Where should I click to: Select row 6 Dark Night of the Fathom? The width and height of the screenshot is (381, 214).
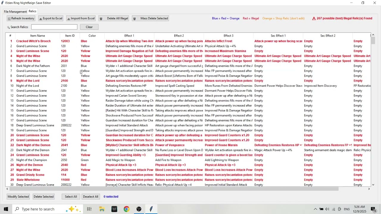[x=188, y=66]
